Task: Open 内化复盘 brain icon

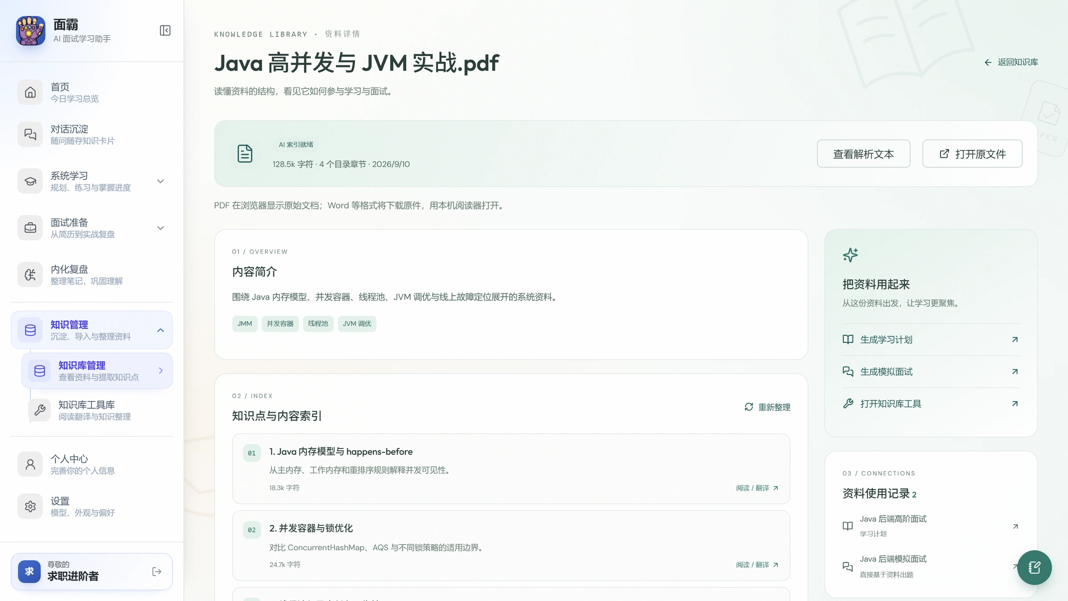Action: (30, 274)
